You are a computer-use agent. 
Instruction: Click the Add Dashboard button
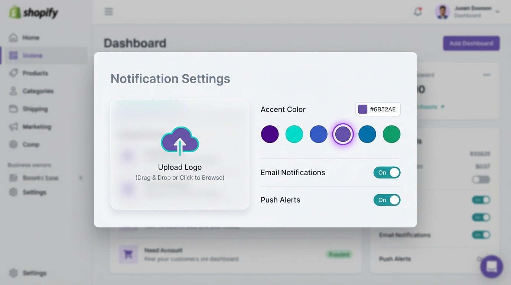coord(471,43)
